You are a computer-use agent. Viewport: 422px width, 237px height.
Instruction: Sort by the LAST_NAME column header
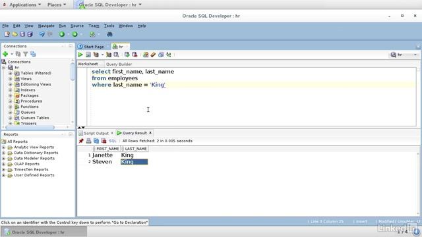click(134, 149)
